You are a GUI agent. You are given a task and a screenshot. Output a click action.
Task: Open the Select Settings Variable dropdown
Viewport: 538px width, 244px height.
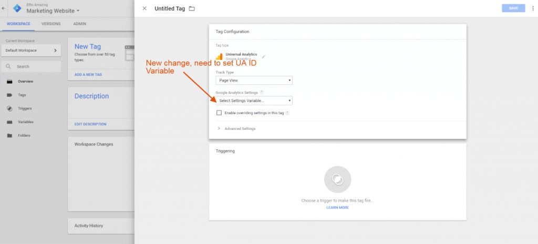[x=254, y=101]
